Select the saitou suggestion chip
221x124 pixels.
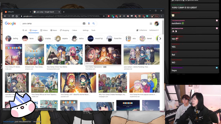[x=78, y=39]
